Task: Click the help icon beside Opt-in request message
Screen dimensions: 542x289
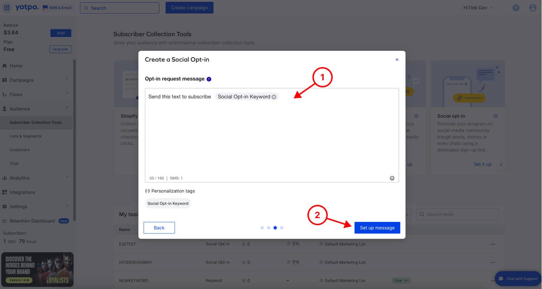Action: click(x=209, y=79)
